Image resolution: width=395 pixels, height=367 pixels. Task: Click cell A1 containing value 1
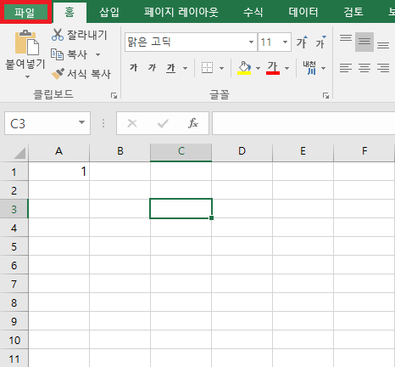pyautogui.click(x=58, y=172)
